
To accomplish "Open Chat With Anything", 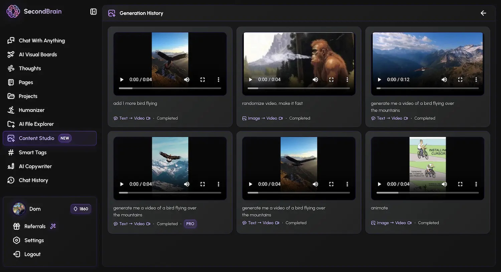I will coord(41,40).
